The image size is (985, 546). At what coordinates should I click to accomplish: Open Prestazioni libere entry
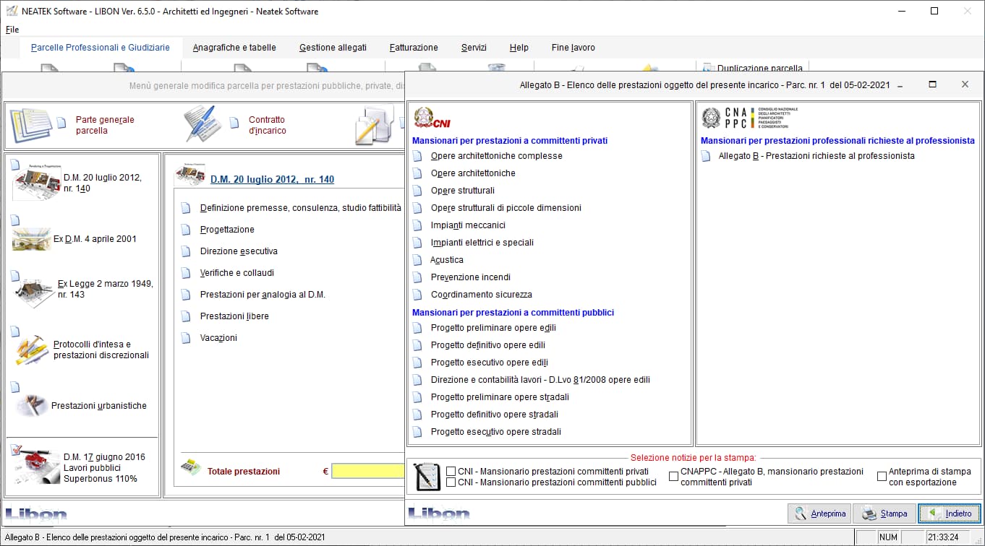coord(234,316)
